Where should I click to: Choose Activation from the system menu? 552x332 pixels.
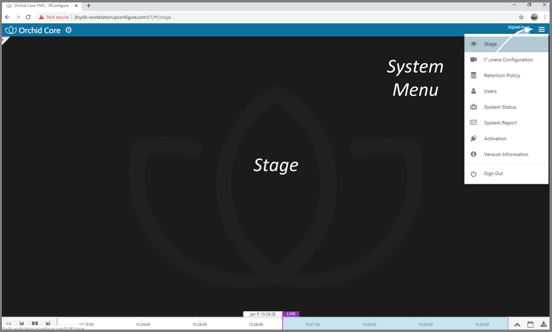click(507, 139)
